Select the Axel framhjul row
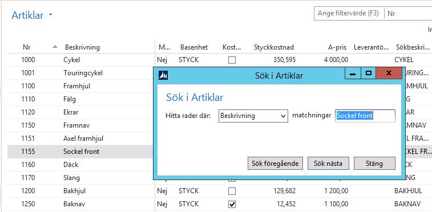 [x=80, y=138]
